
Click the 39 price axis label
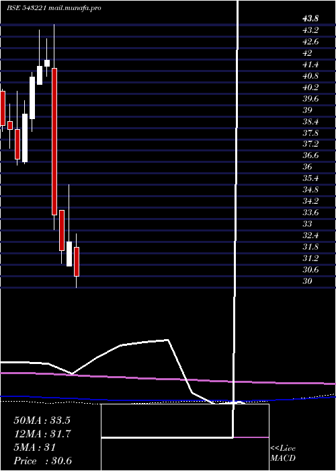pos(308,110)
